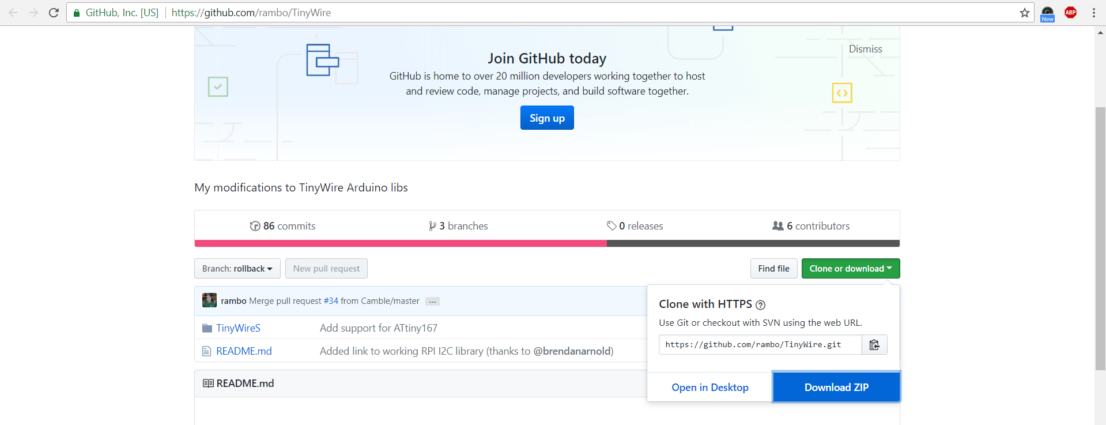The width and height of the screenshot is (1106, 425).
Task: Open Chrome's three-dot menu
Action: point(1093,13)
